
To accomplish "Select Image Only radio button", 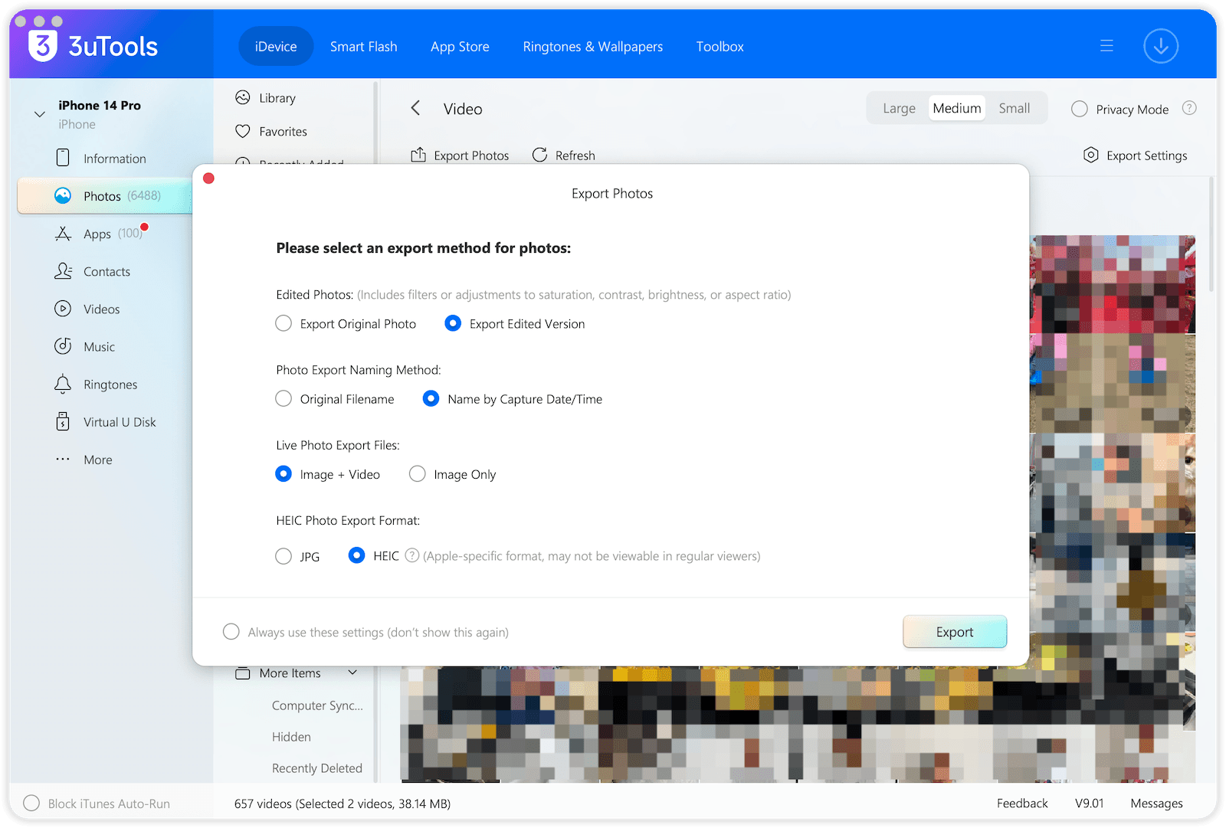I will (418, 473).
